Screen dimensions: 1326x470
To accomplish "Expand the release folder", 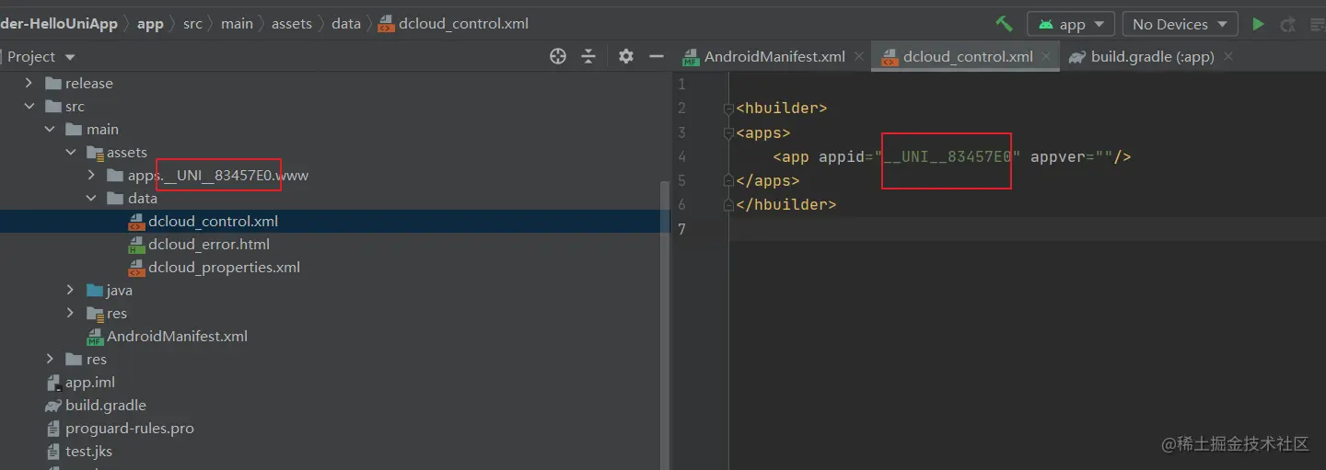I will click(29, 83).
